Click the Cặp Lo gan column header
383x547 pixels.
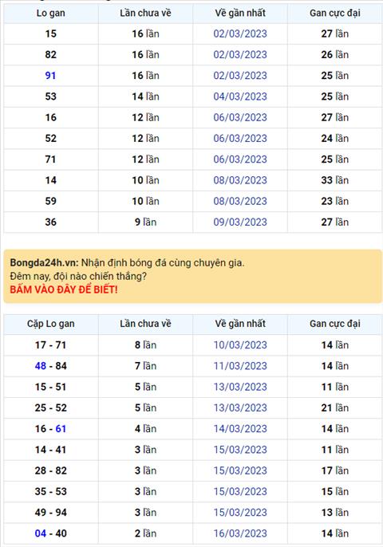[x=50, y=324]
